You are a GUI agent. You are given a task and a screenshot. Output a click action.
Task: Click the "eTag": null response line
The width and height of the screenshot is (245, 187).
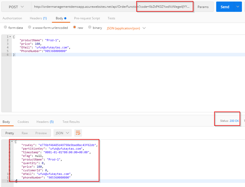click(32, 156)
